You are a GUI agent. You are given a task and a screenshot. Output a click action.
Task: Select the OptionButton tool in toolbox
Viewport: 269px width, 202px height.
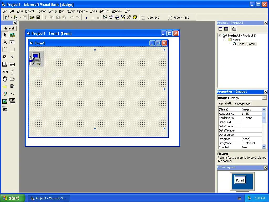coord(12,57)
